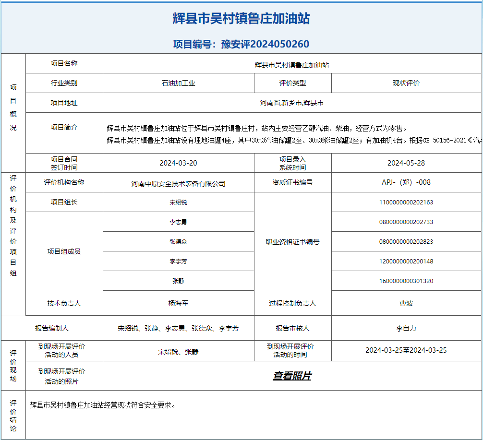Screen dimensions: 483x440
Task: Select team member 张德众
Action: click(178, 242)
